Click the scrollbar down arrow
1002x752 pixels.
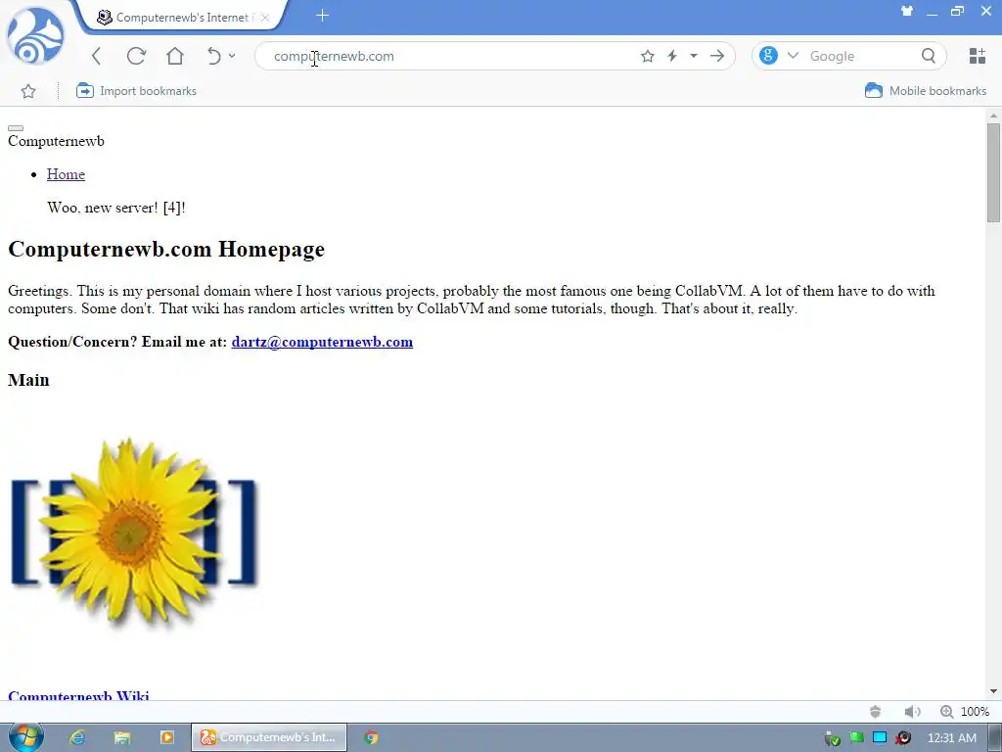point(993,691)
